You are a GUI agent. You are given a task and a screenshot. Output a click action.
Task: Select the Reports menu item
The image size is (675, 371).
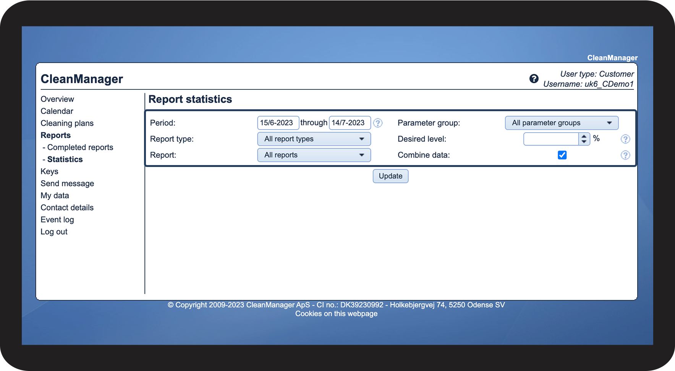[55, 135]
